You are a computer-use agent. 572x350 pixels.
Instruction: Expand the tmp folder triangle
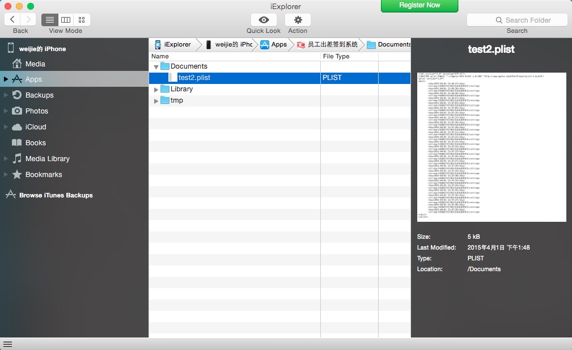(x=156, y=101)
